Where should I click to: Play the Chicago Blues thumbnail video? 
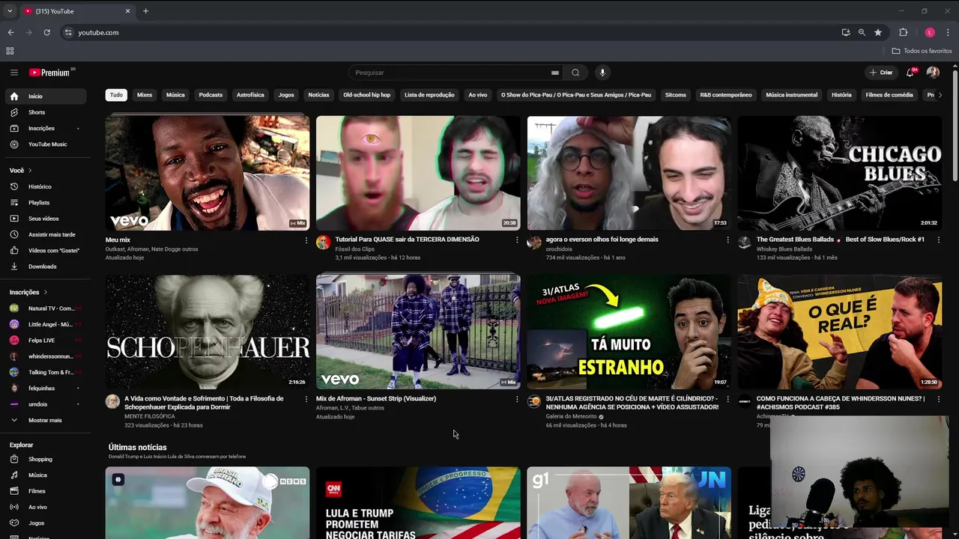(840, 173)
